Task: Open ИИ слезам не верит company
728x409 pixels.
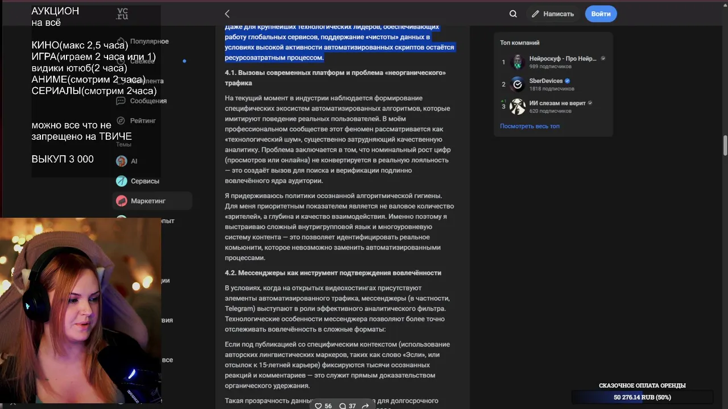Action: (557, 103)
